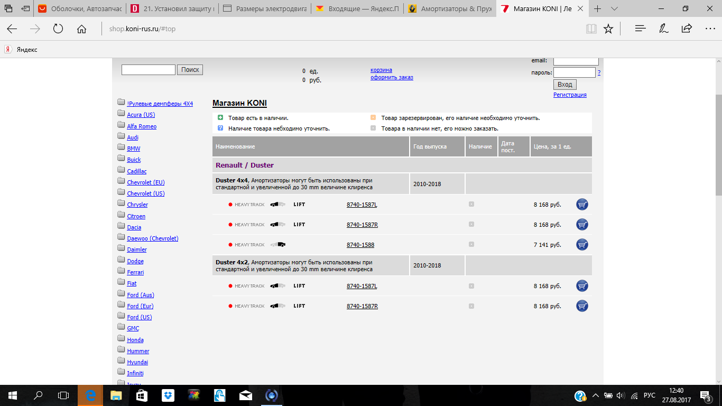Click the address bar URL

point(142,29)
